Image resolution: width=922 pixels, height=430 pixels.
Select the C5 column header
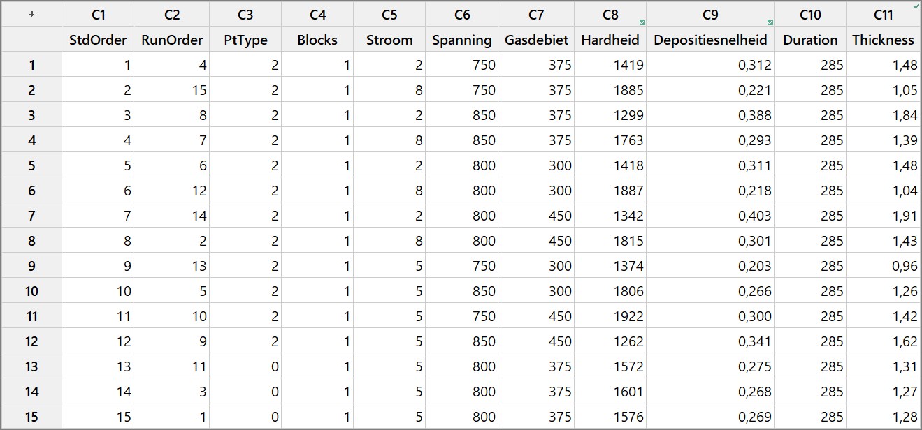coord(389,14)
